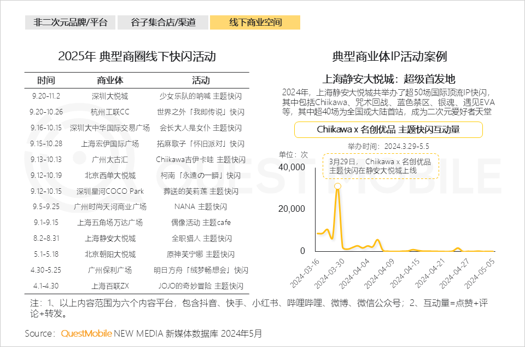Click the JOJO的奇妙冒险 主题快闪 entry
Image resolution: width=525 pixels, height=347 pixels.
pyautogui.click(x=201, y=286)
